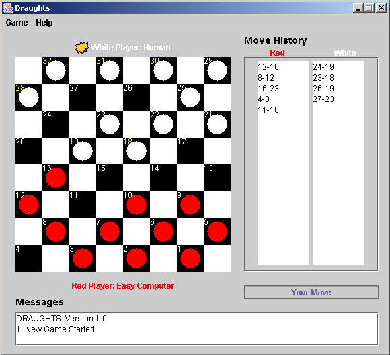Click empty black square 20

[x=29, y=151]
